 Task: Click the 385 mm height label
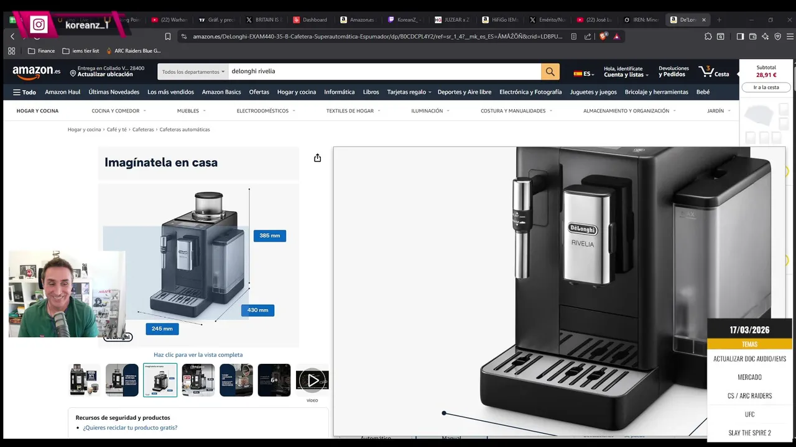[x=270, y=236]
